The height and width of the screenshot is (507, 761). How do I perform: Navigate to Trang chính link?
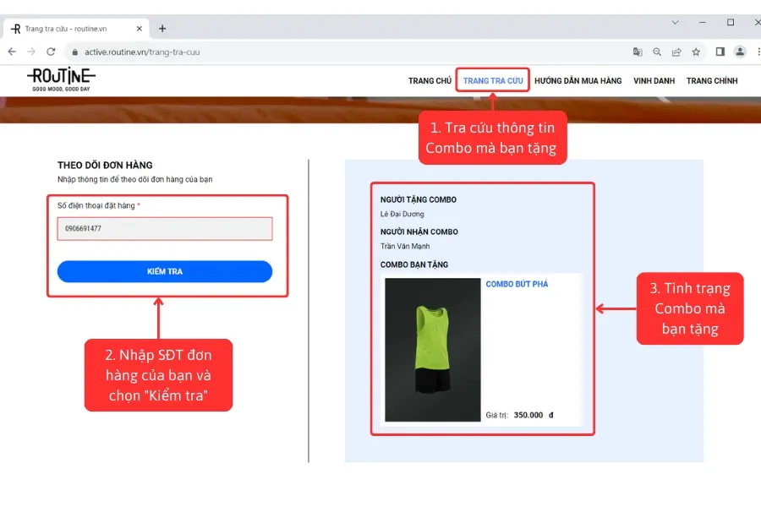(x=712, y=81)
